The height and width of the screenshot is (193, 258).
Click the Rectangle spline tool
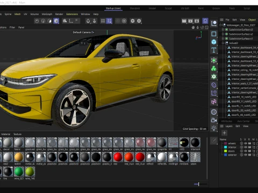[214, 34]
